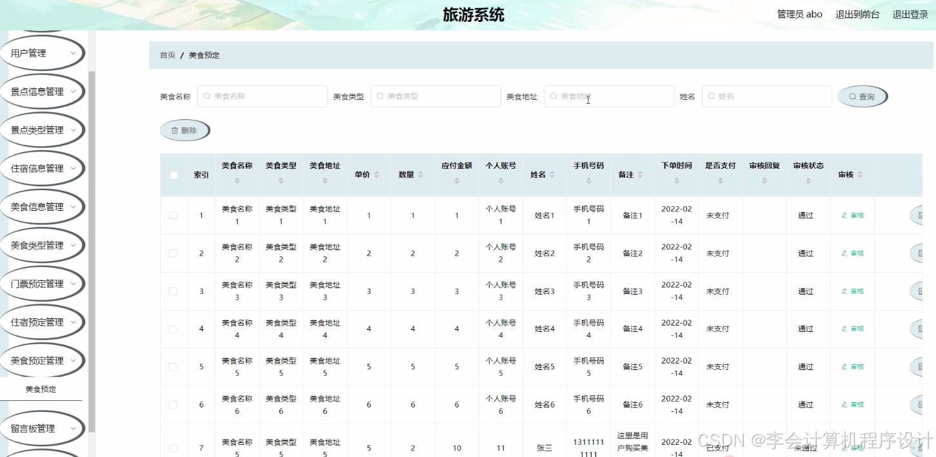Expand 住宿预定管理 sidebar menu
Viewport: 936px width, 457px height.
43,322
